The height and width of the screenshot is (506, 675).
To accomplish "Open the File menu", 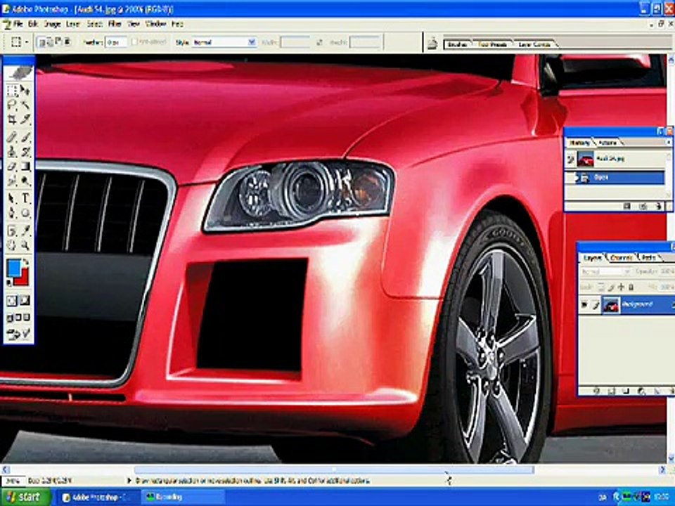I will pos(18,24).
